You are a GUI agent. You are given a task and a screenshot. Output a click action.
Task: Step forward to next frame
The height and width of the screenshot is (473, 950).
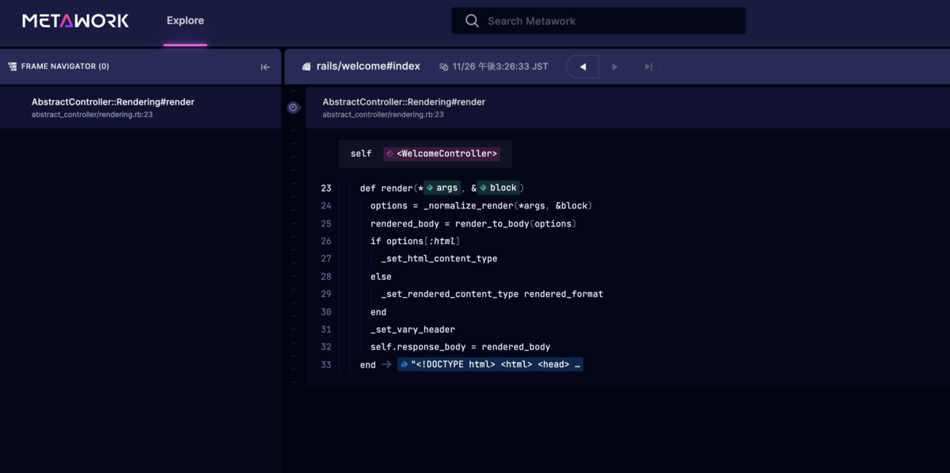click(x=614, y=67)
